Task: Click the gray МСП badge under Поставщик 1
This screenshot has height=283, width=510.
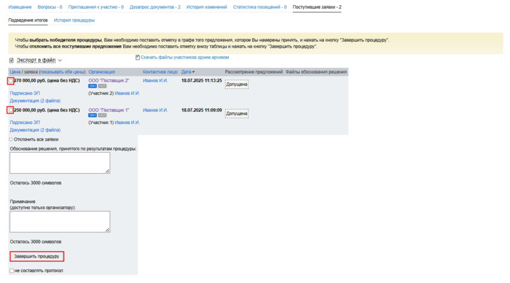Action: coord(102,115)
